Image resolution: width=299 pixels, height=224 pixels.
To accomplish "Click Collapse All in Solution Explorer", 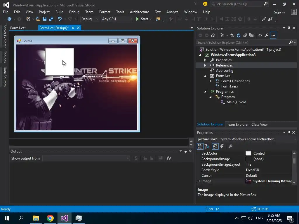I will tap(245, 35).
